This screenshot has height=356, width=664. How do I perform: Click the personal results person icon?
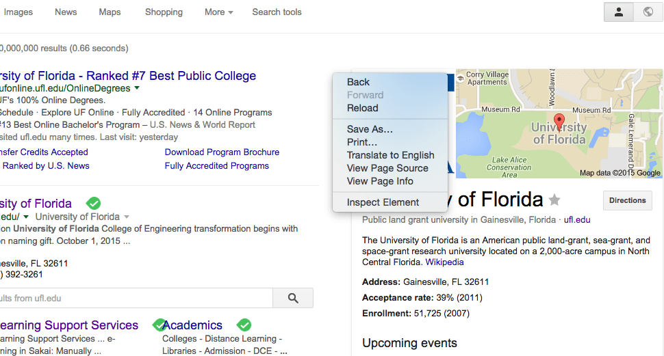coord(619,12)
